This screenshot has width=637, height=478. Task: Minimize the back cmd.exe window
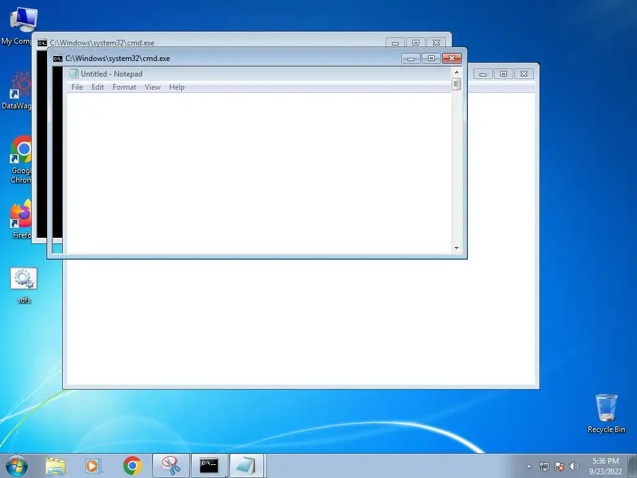pos(395,43)
